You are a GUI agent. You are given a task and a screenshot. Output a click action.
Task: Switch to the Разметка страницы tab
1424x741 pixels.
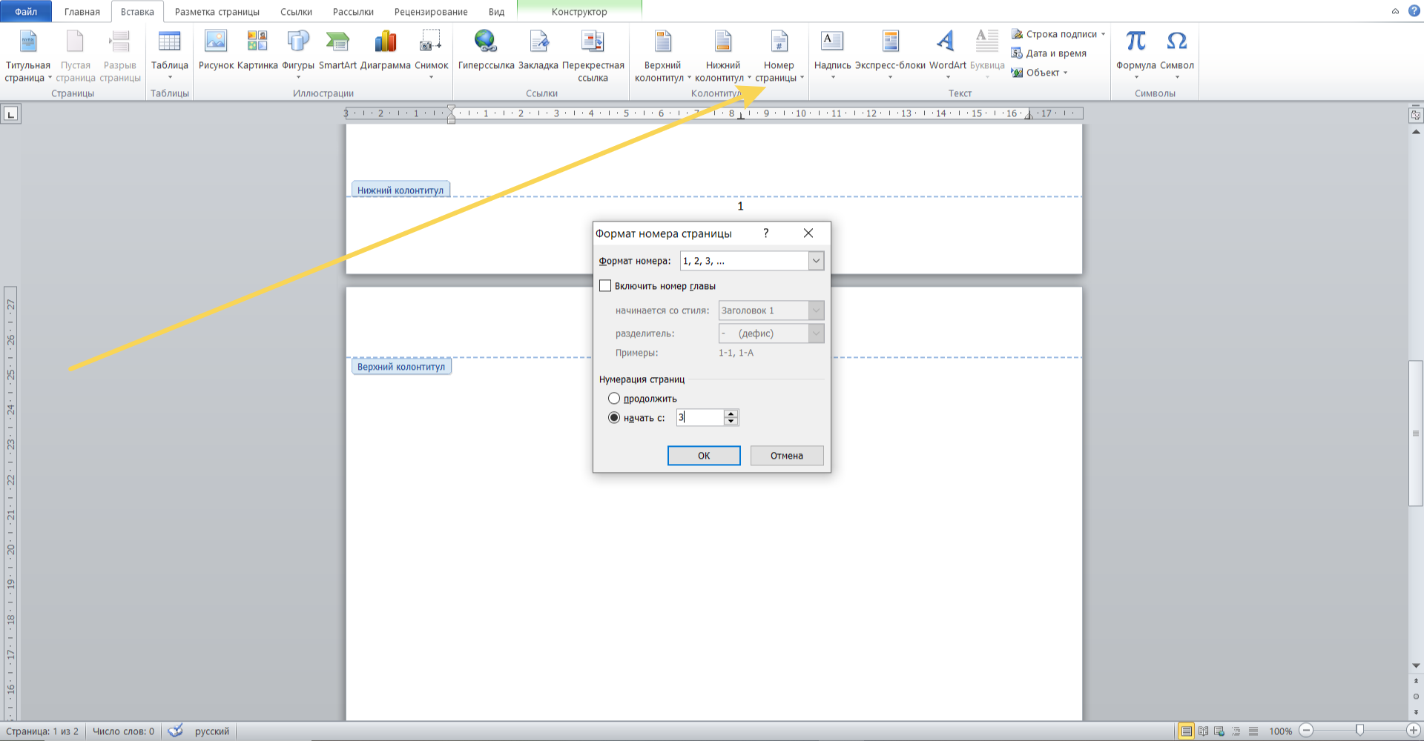click(217, 12)
